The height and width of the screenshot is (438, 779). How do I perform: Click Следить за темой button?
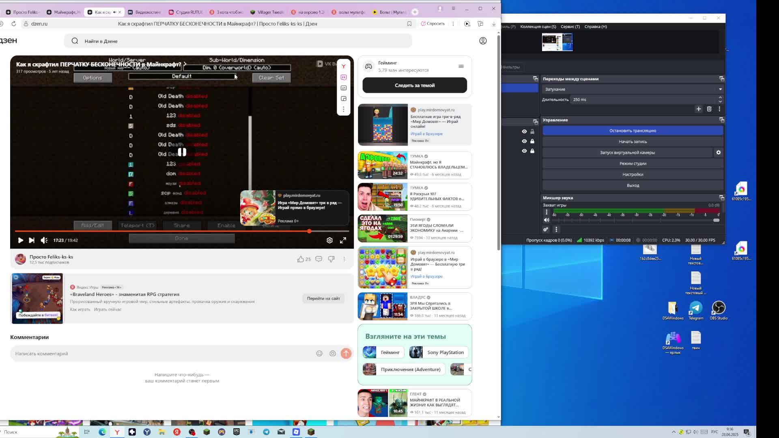click(x=414, y=86)
